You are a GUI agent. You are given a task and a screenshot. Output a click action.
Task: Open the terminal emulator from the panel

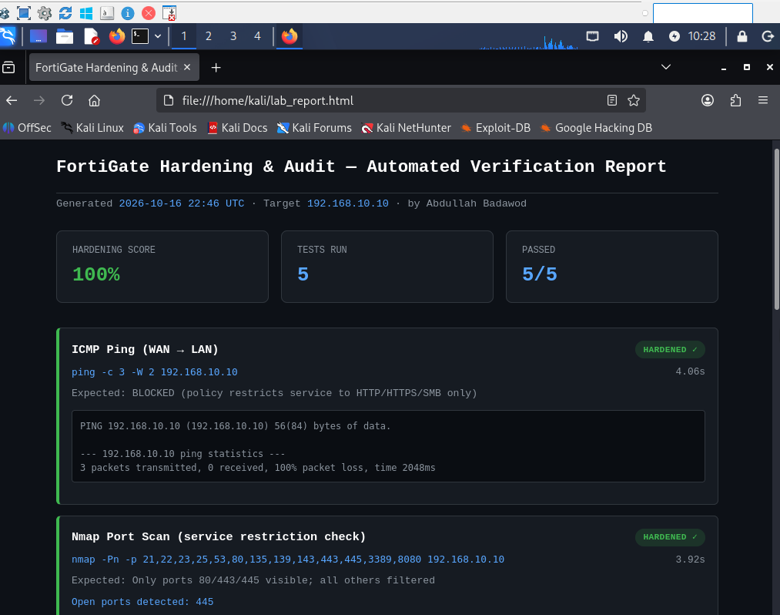coord(140,36)
